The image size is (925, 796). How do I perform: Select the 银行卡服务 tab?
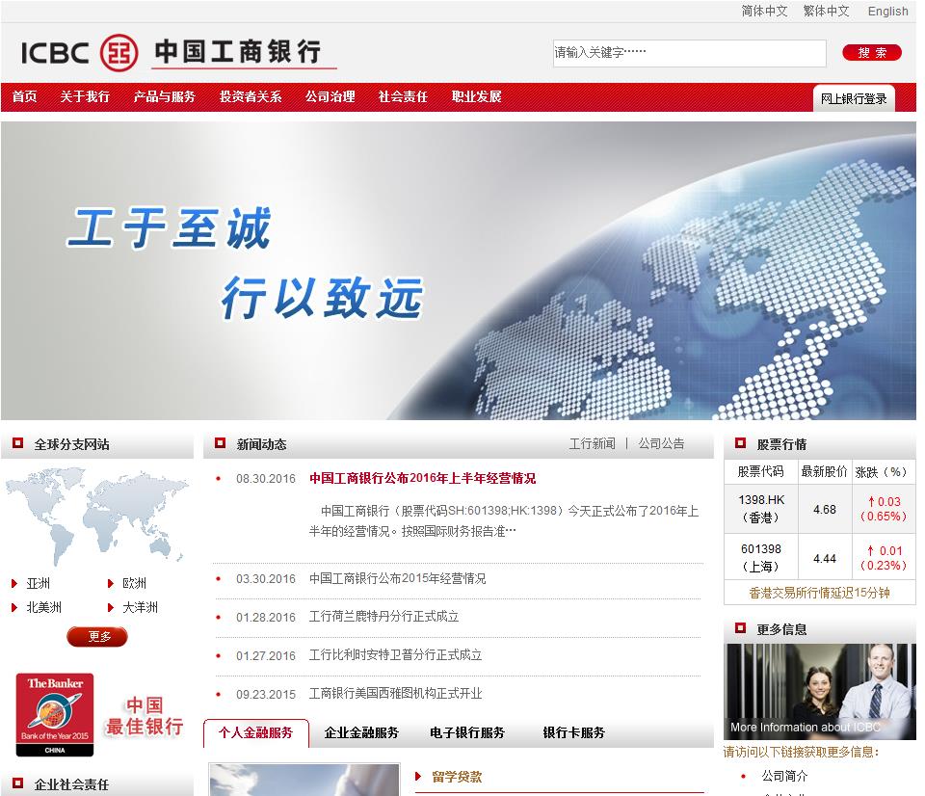tap(574, 732)
